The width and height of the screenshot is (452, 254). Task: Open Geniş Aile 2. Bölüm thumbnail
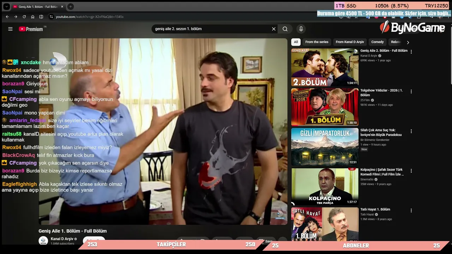click(325, 67)
